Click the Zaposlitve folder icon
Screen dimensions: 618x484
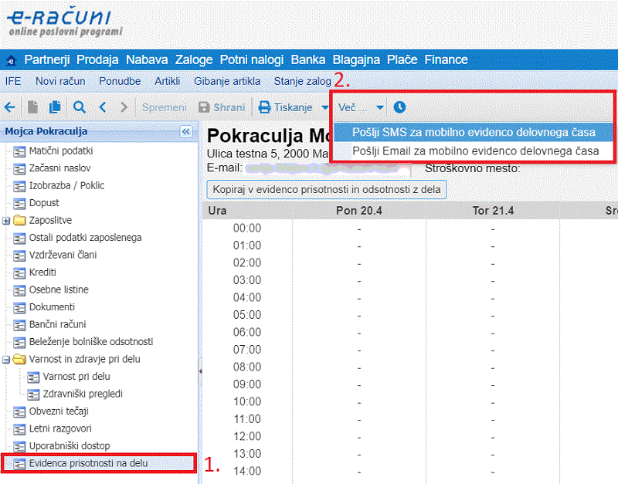pos(19,220)
